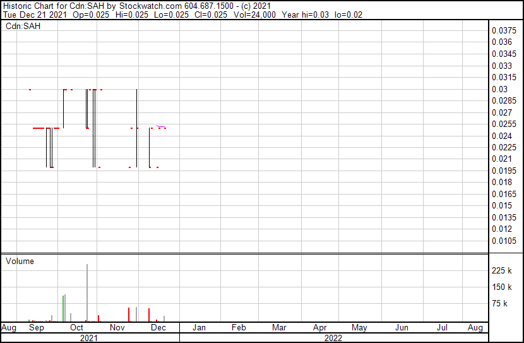The image size is (524, 343).
Task: Click the green volume bar in late September
Action: tap(63, 308)
